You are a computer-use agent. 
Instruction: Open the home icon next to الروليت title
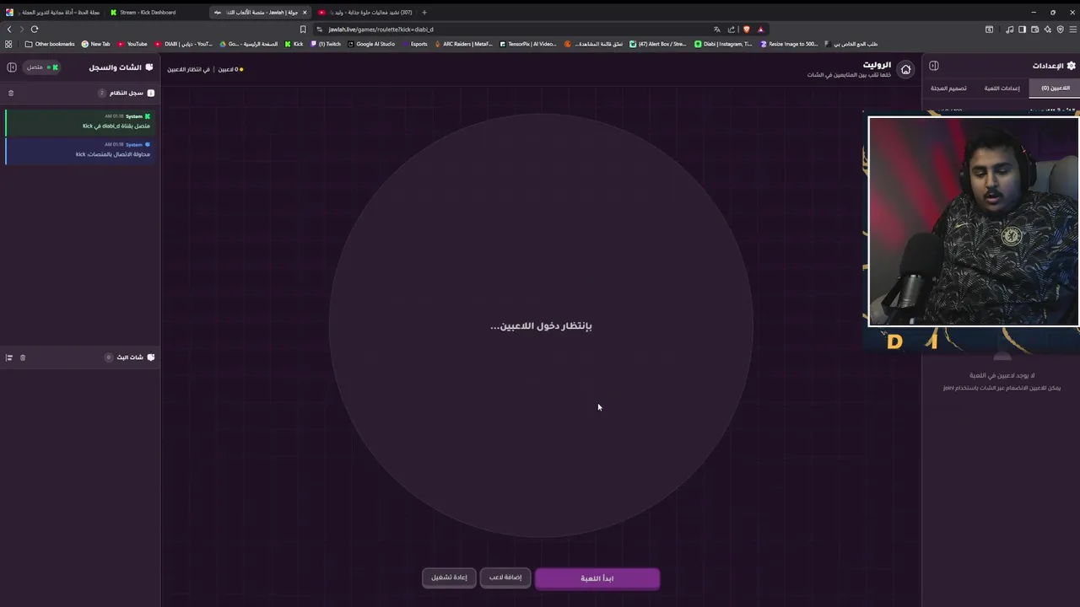pyautogui.click(x=905, y=69)
